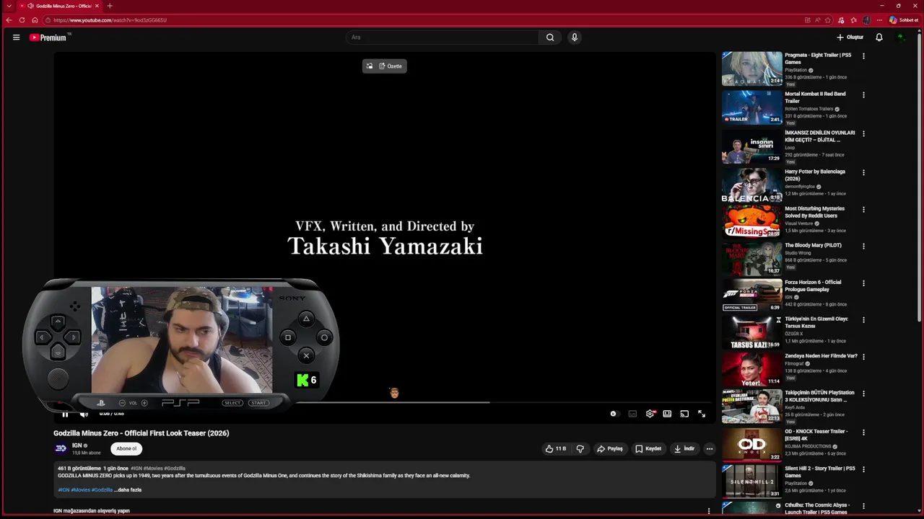Open options for Harry Potter by Balenciaga
The width and height of the screenshot is (924, 519).
863,173
